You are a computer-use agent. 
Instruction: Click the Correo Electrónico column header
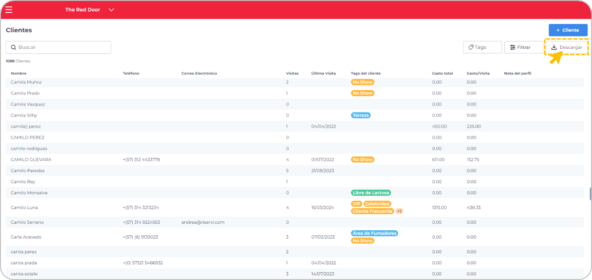click(x=199, y=73)
